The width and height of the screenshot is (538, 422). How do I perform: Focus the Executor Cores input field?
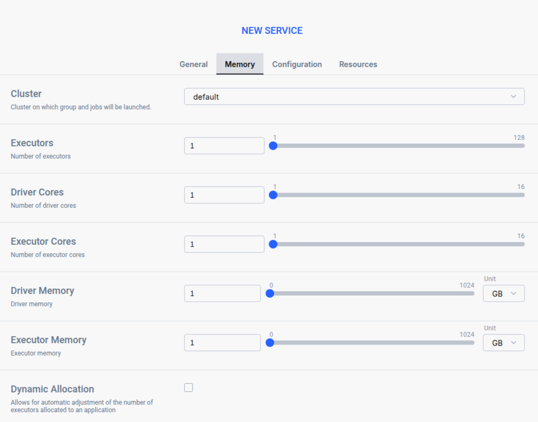224,244
